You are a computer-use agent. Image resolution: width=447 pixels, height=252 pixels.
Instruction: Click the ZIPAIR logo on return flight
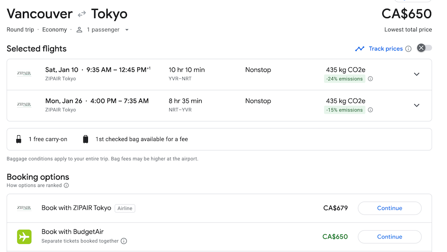(x=24, y=105)
